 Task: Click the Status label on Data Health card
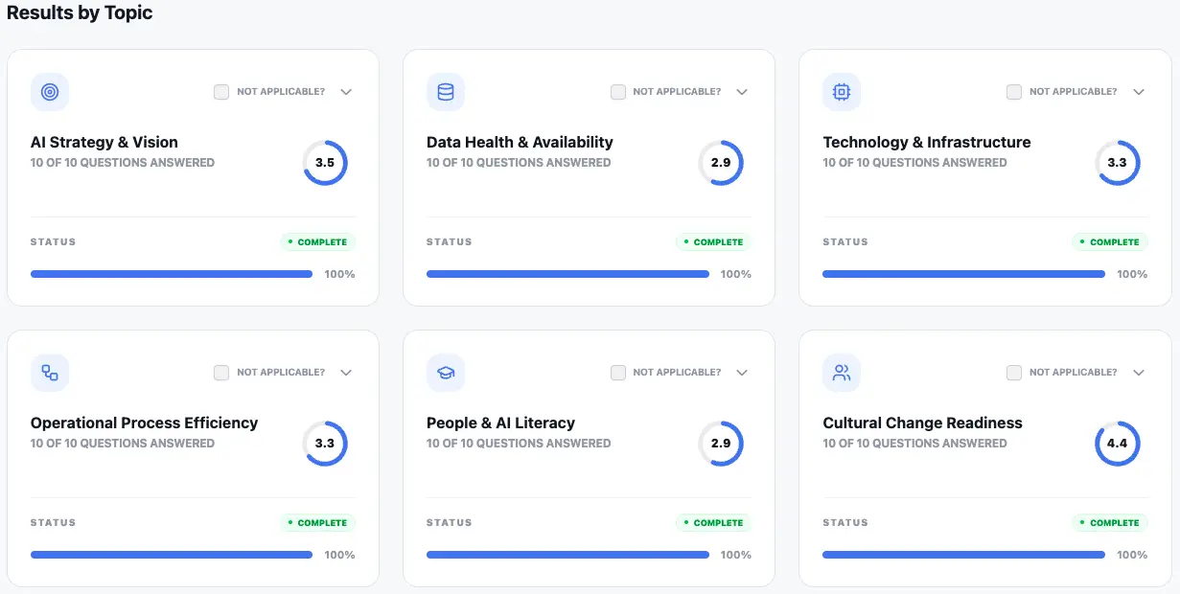click(x=450, y=242)
